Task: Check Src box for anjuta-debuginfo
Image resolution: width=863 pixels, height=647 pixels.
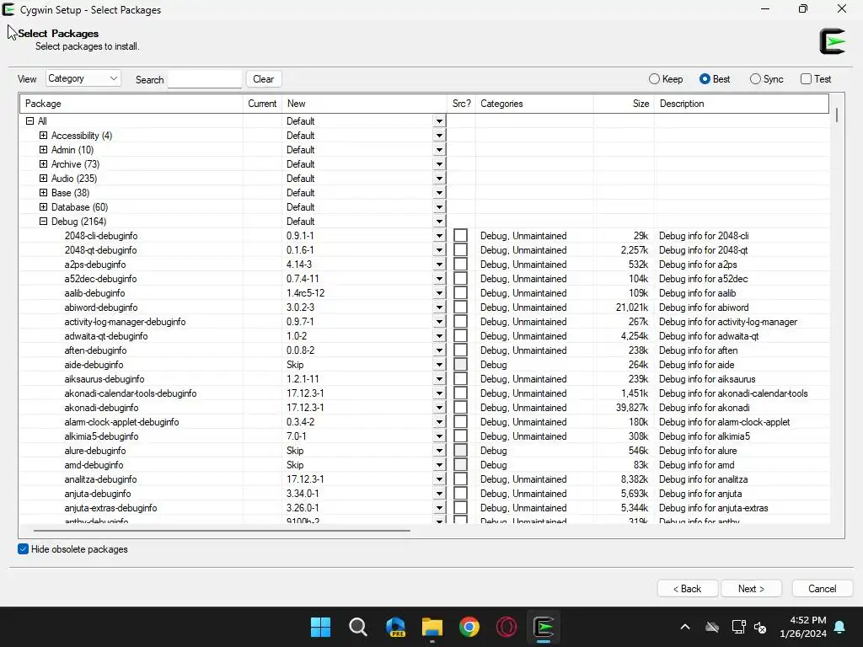Action: pyautogui.click(x=461, y=493)
